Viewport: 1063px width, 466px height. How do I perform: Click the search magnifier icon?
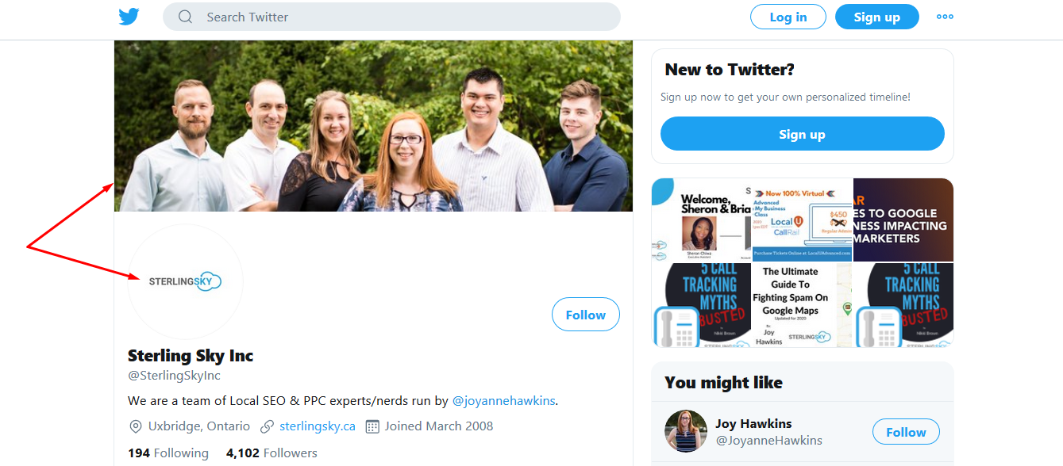coord(186,17)
